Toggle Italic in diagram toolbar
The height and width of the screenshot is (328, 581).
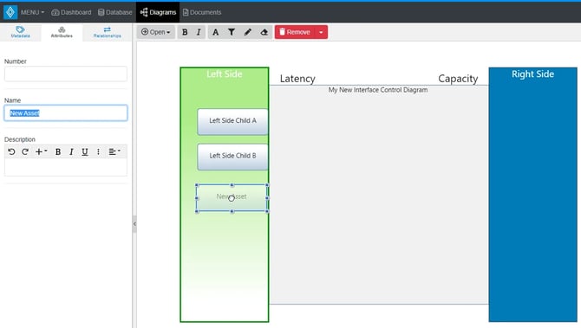199,32
